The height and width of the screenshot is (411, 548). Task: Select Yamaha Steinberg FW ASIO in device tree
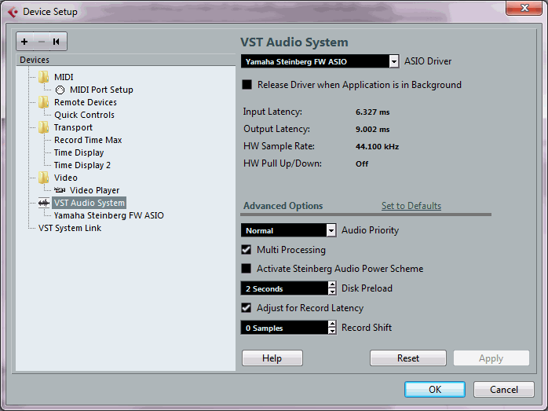point(108,215)
